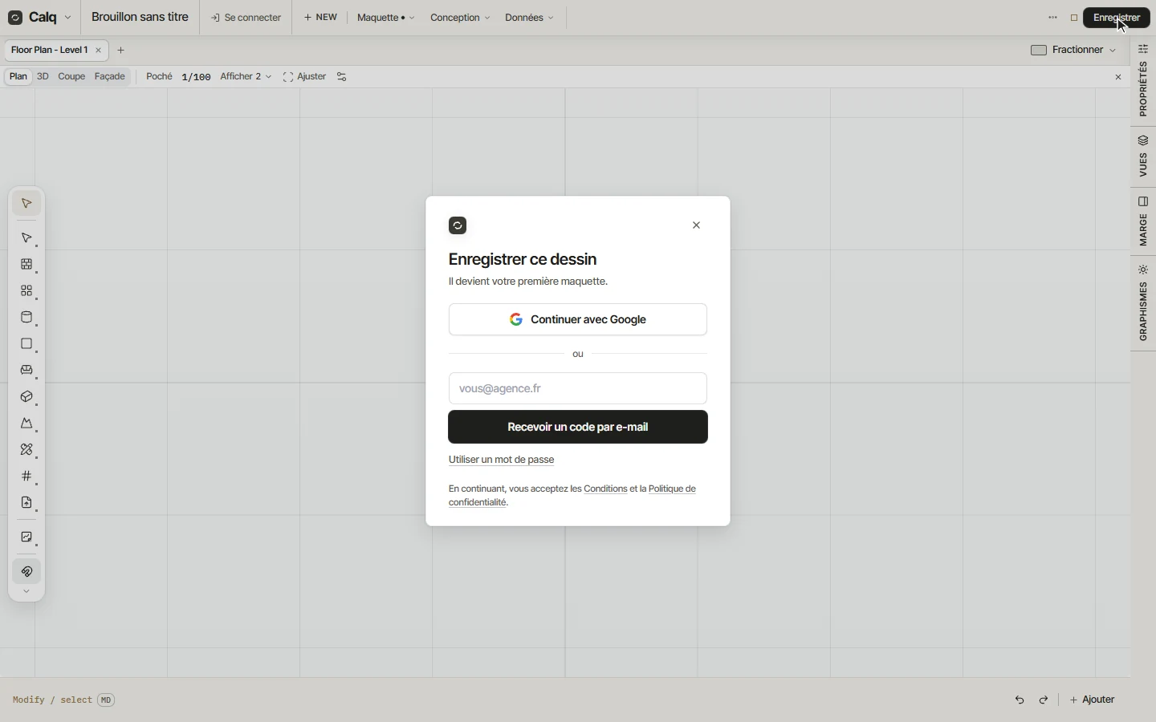
Task: Switch to Coupe view mode
Action: 71,77
